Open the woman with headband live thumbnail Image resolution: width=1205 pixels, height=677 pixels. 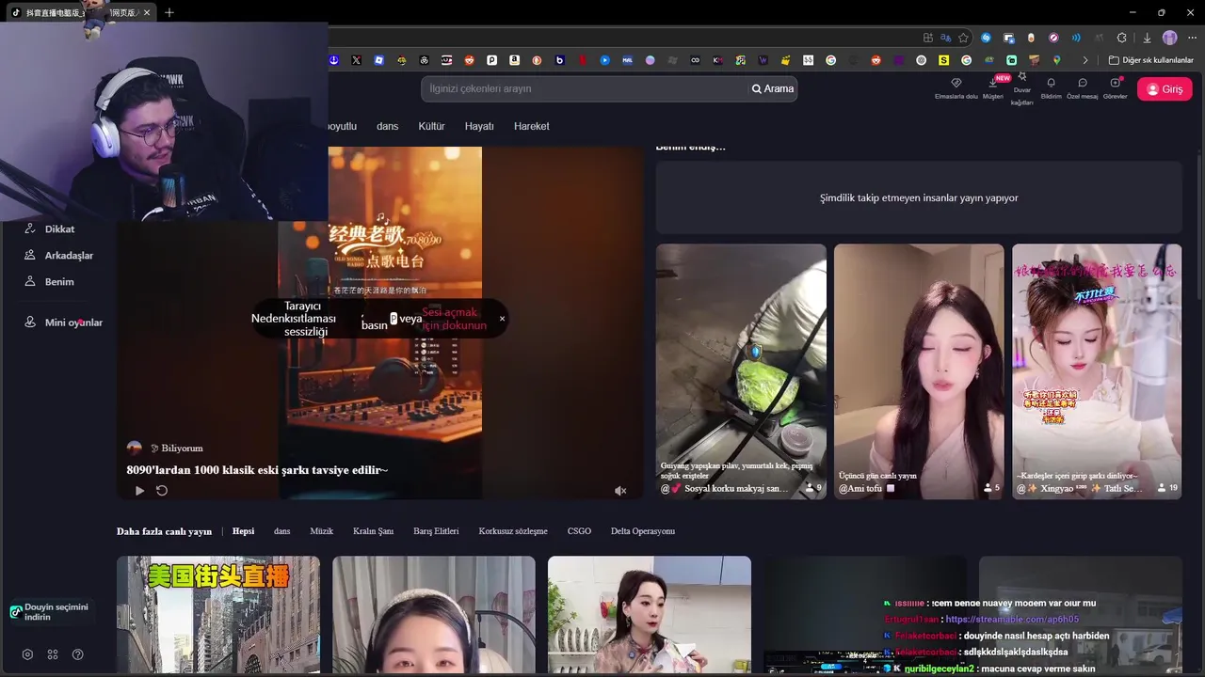[x=433, y=614]
